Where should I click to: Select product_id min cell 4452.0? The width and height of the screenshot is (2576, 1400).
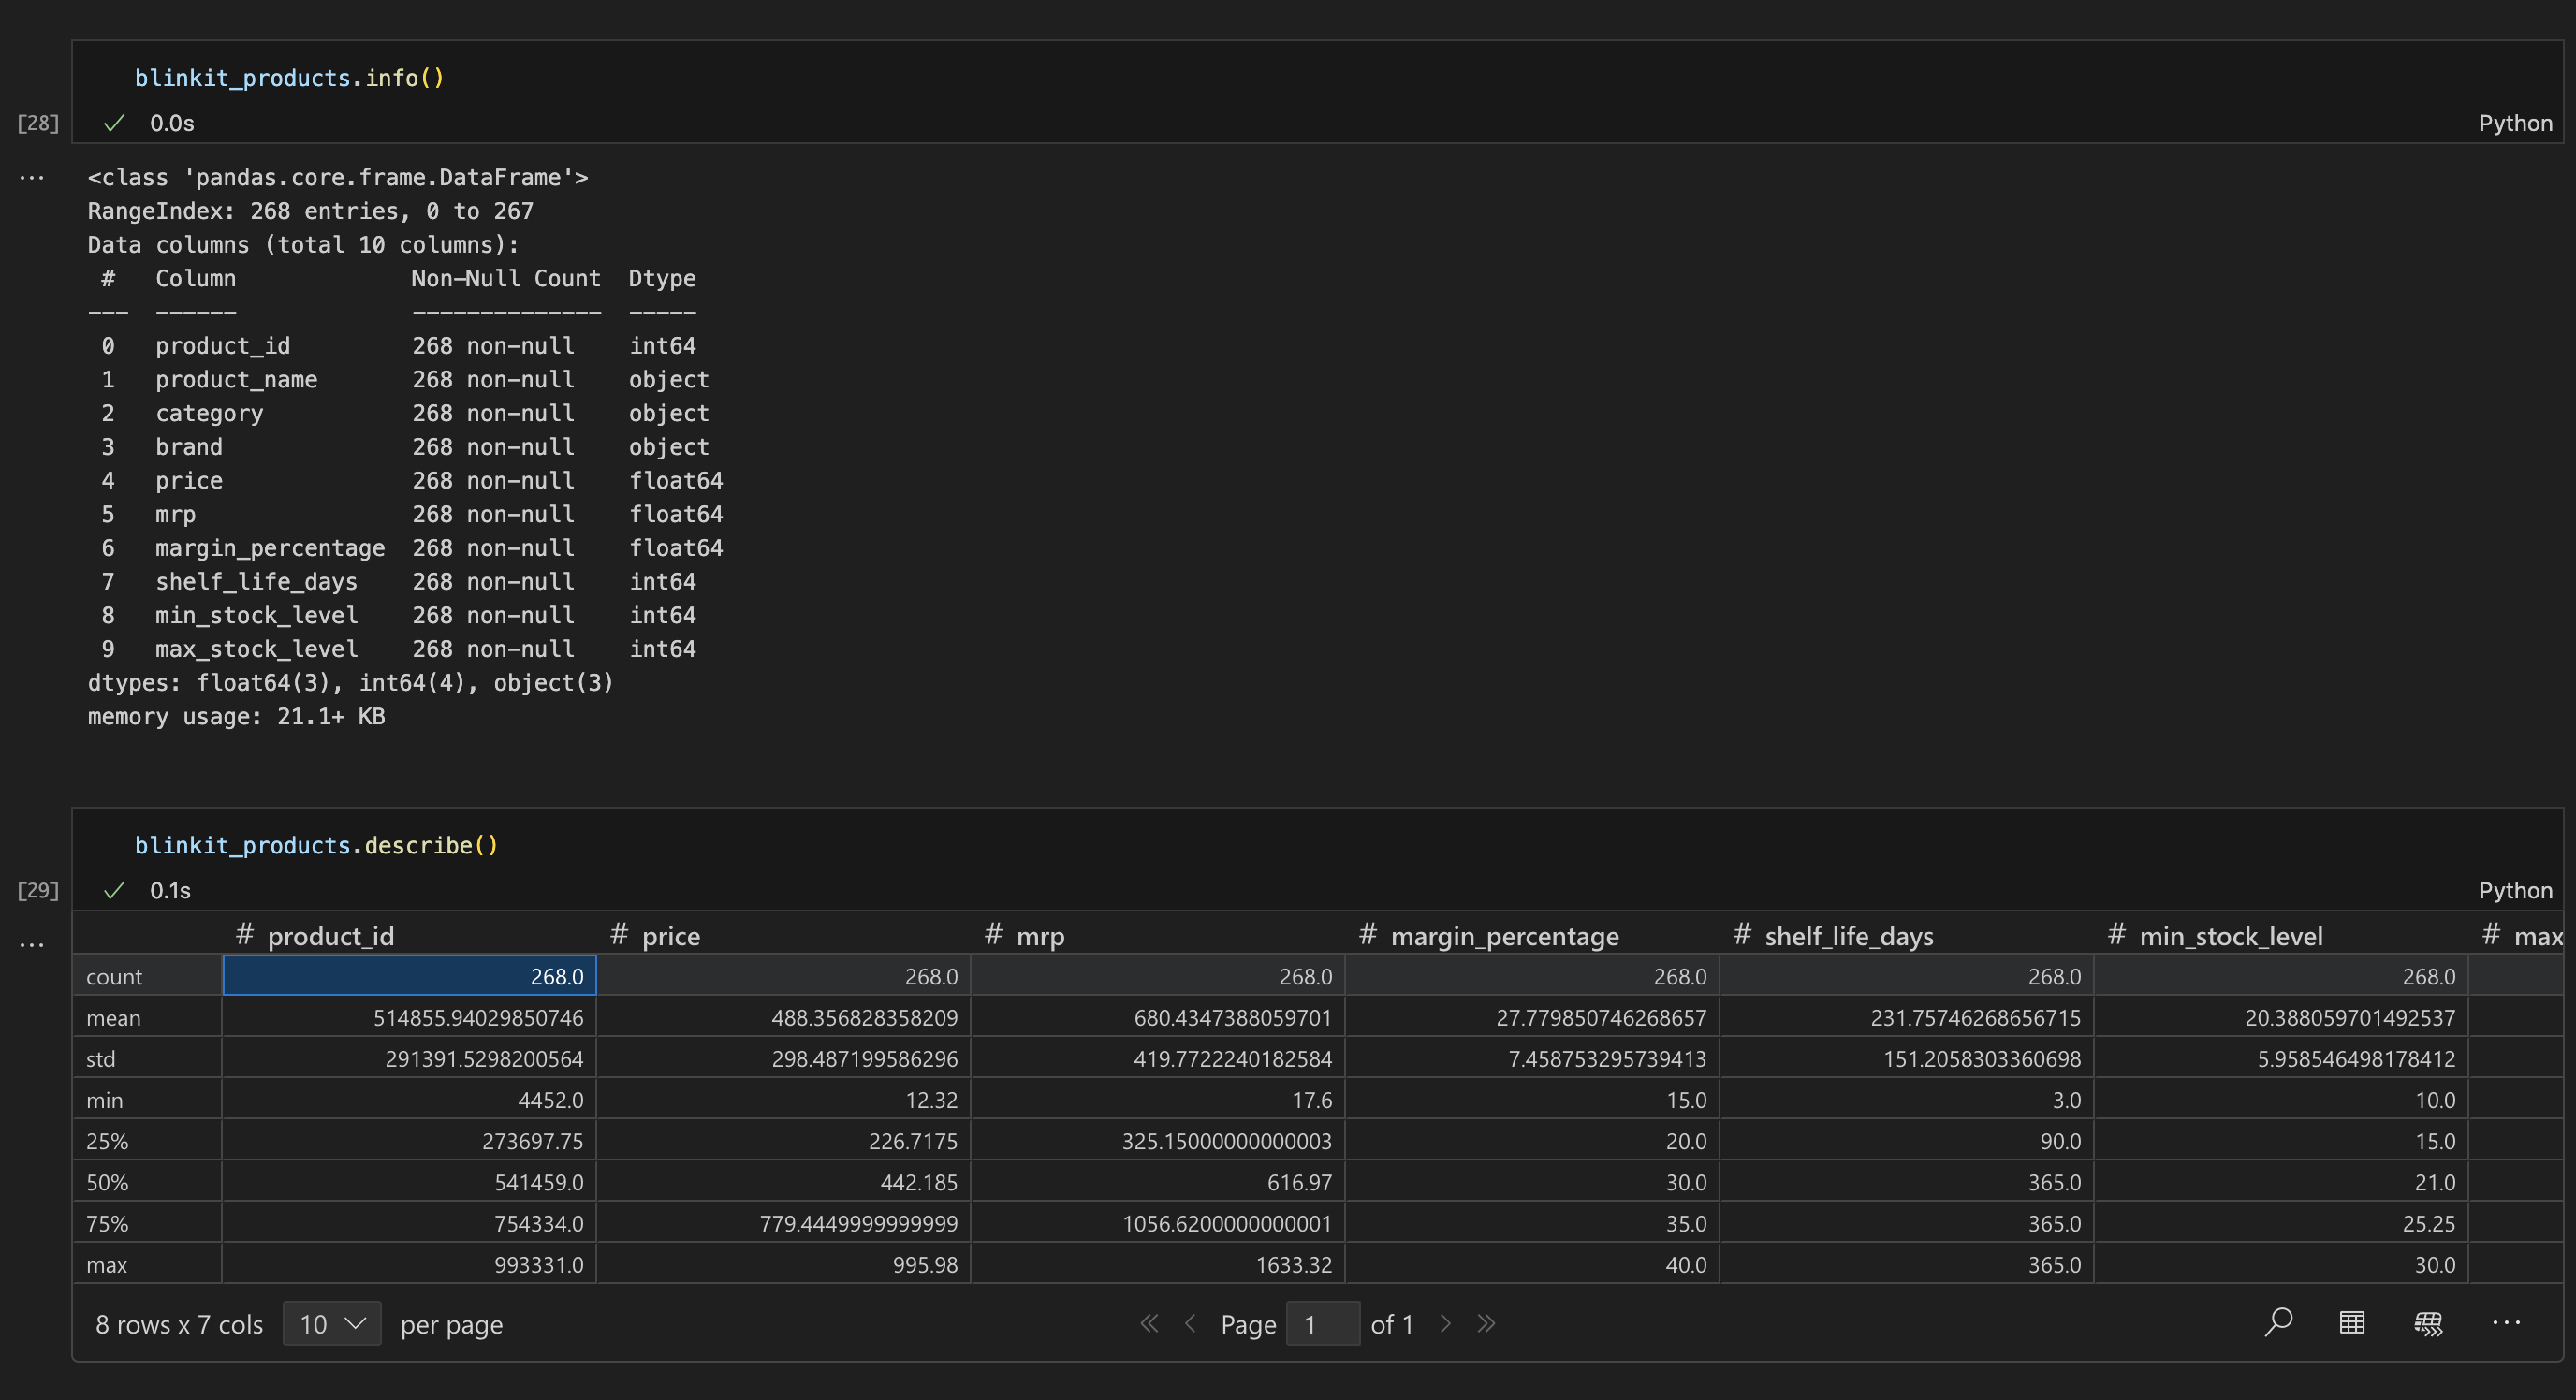409,1100
